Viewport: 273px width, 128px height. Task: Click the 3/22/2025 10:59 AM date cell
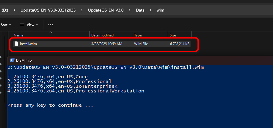coord(107,44)
